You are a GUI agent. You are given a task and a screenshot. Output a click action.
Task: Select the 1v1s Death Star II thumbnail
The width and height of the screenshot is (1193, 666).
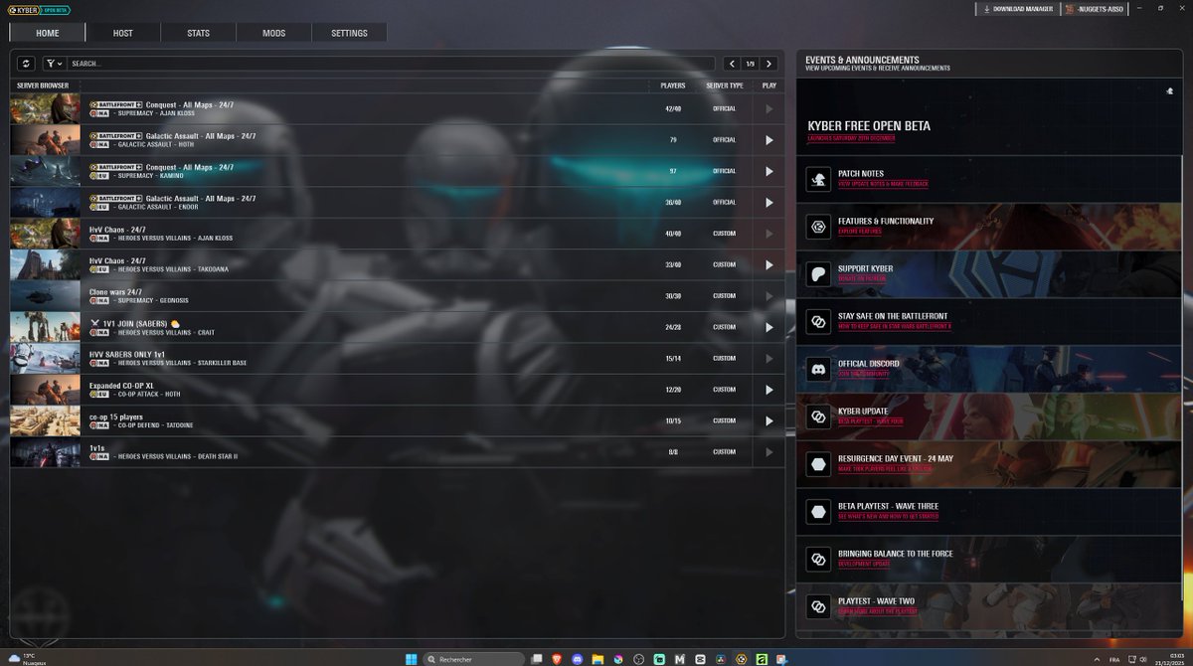46,451
